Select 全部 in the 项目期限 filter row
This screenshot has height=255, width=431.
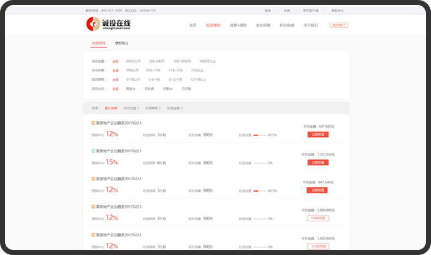115,80
